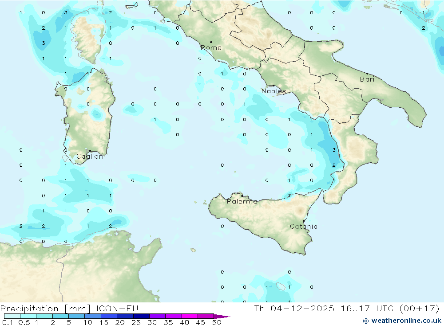The width and height of the screenshot is (444, 325).
Task: Select the 2–5 mm legend swatch
Action: pos(60,316)
